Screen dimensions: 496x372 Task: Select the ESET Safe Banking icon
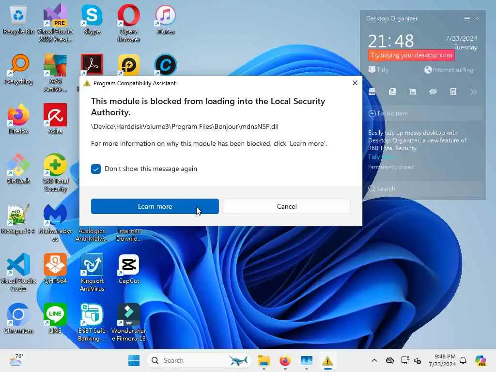click(92, 323)
